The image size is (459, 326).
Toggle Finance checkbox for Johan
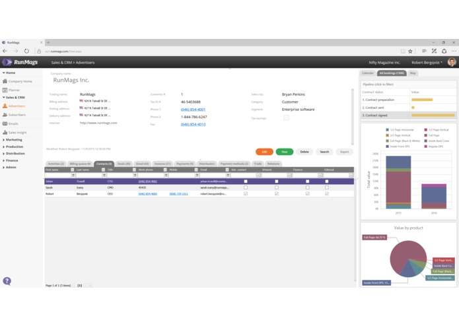tap(307, 181)
